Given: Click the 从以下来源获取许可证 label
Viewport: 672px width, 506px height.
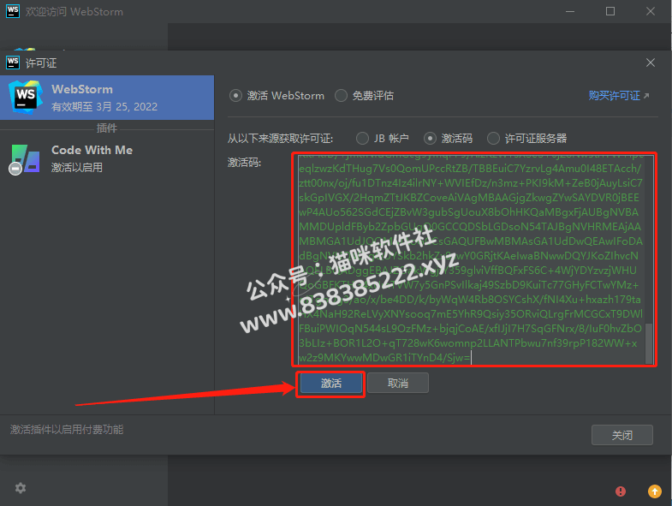Looking at the screenshot, I should [280, 139].
